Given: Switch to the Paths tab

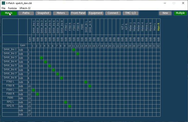Looking at the screenshot, I should [x=26, y=13].
